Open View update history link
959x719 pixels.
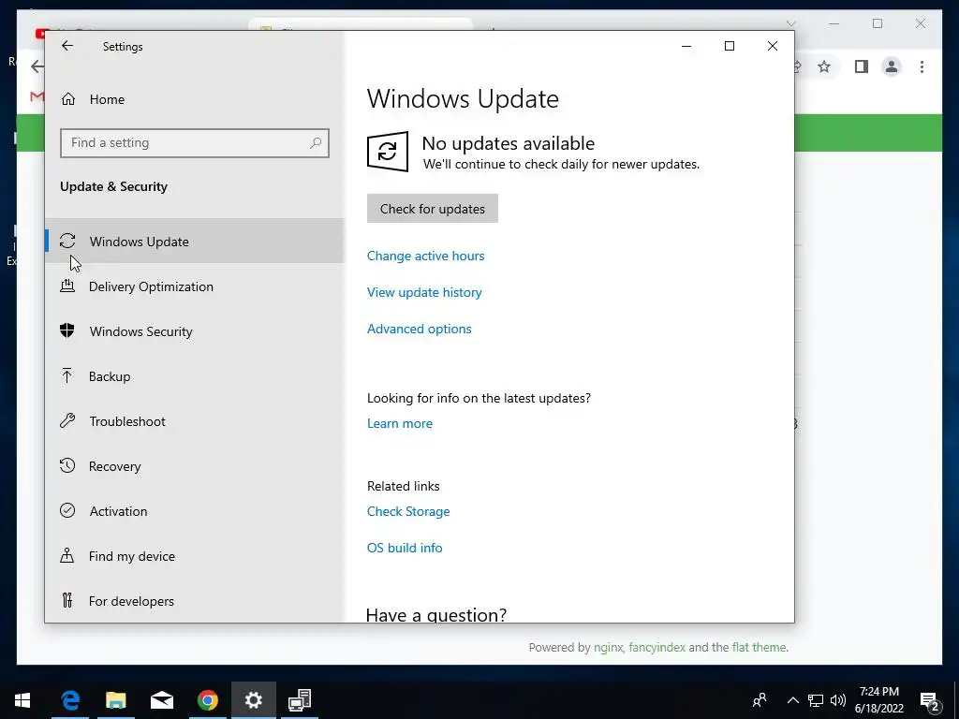[x=424, y=292]
